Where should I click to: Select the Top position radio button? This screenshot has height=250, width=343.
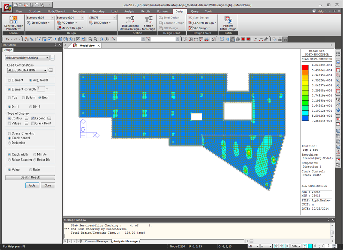(x=9, y=98)
